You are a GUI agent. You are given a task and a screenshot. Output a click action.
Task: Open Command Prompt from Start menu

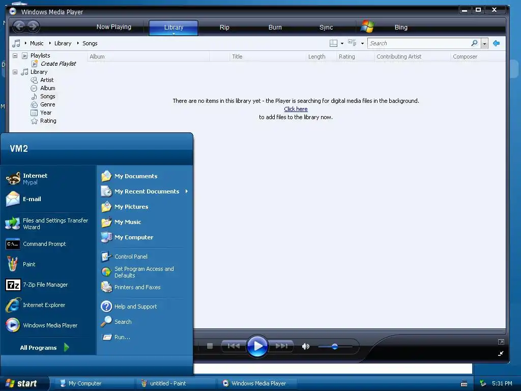(48, 244)
